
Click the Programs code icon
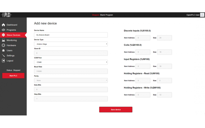coord(3,30)
